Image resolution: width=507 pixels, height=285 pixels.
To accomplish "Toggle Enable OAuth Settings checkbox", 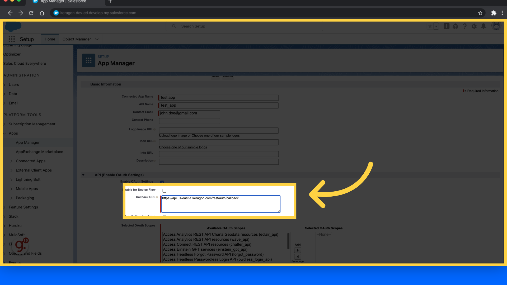I will click(x=162, y=182).
